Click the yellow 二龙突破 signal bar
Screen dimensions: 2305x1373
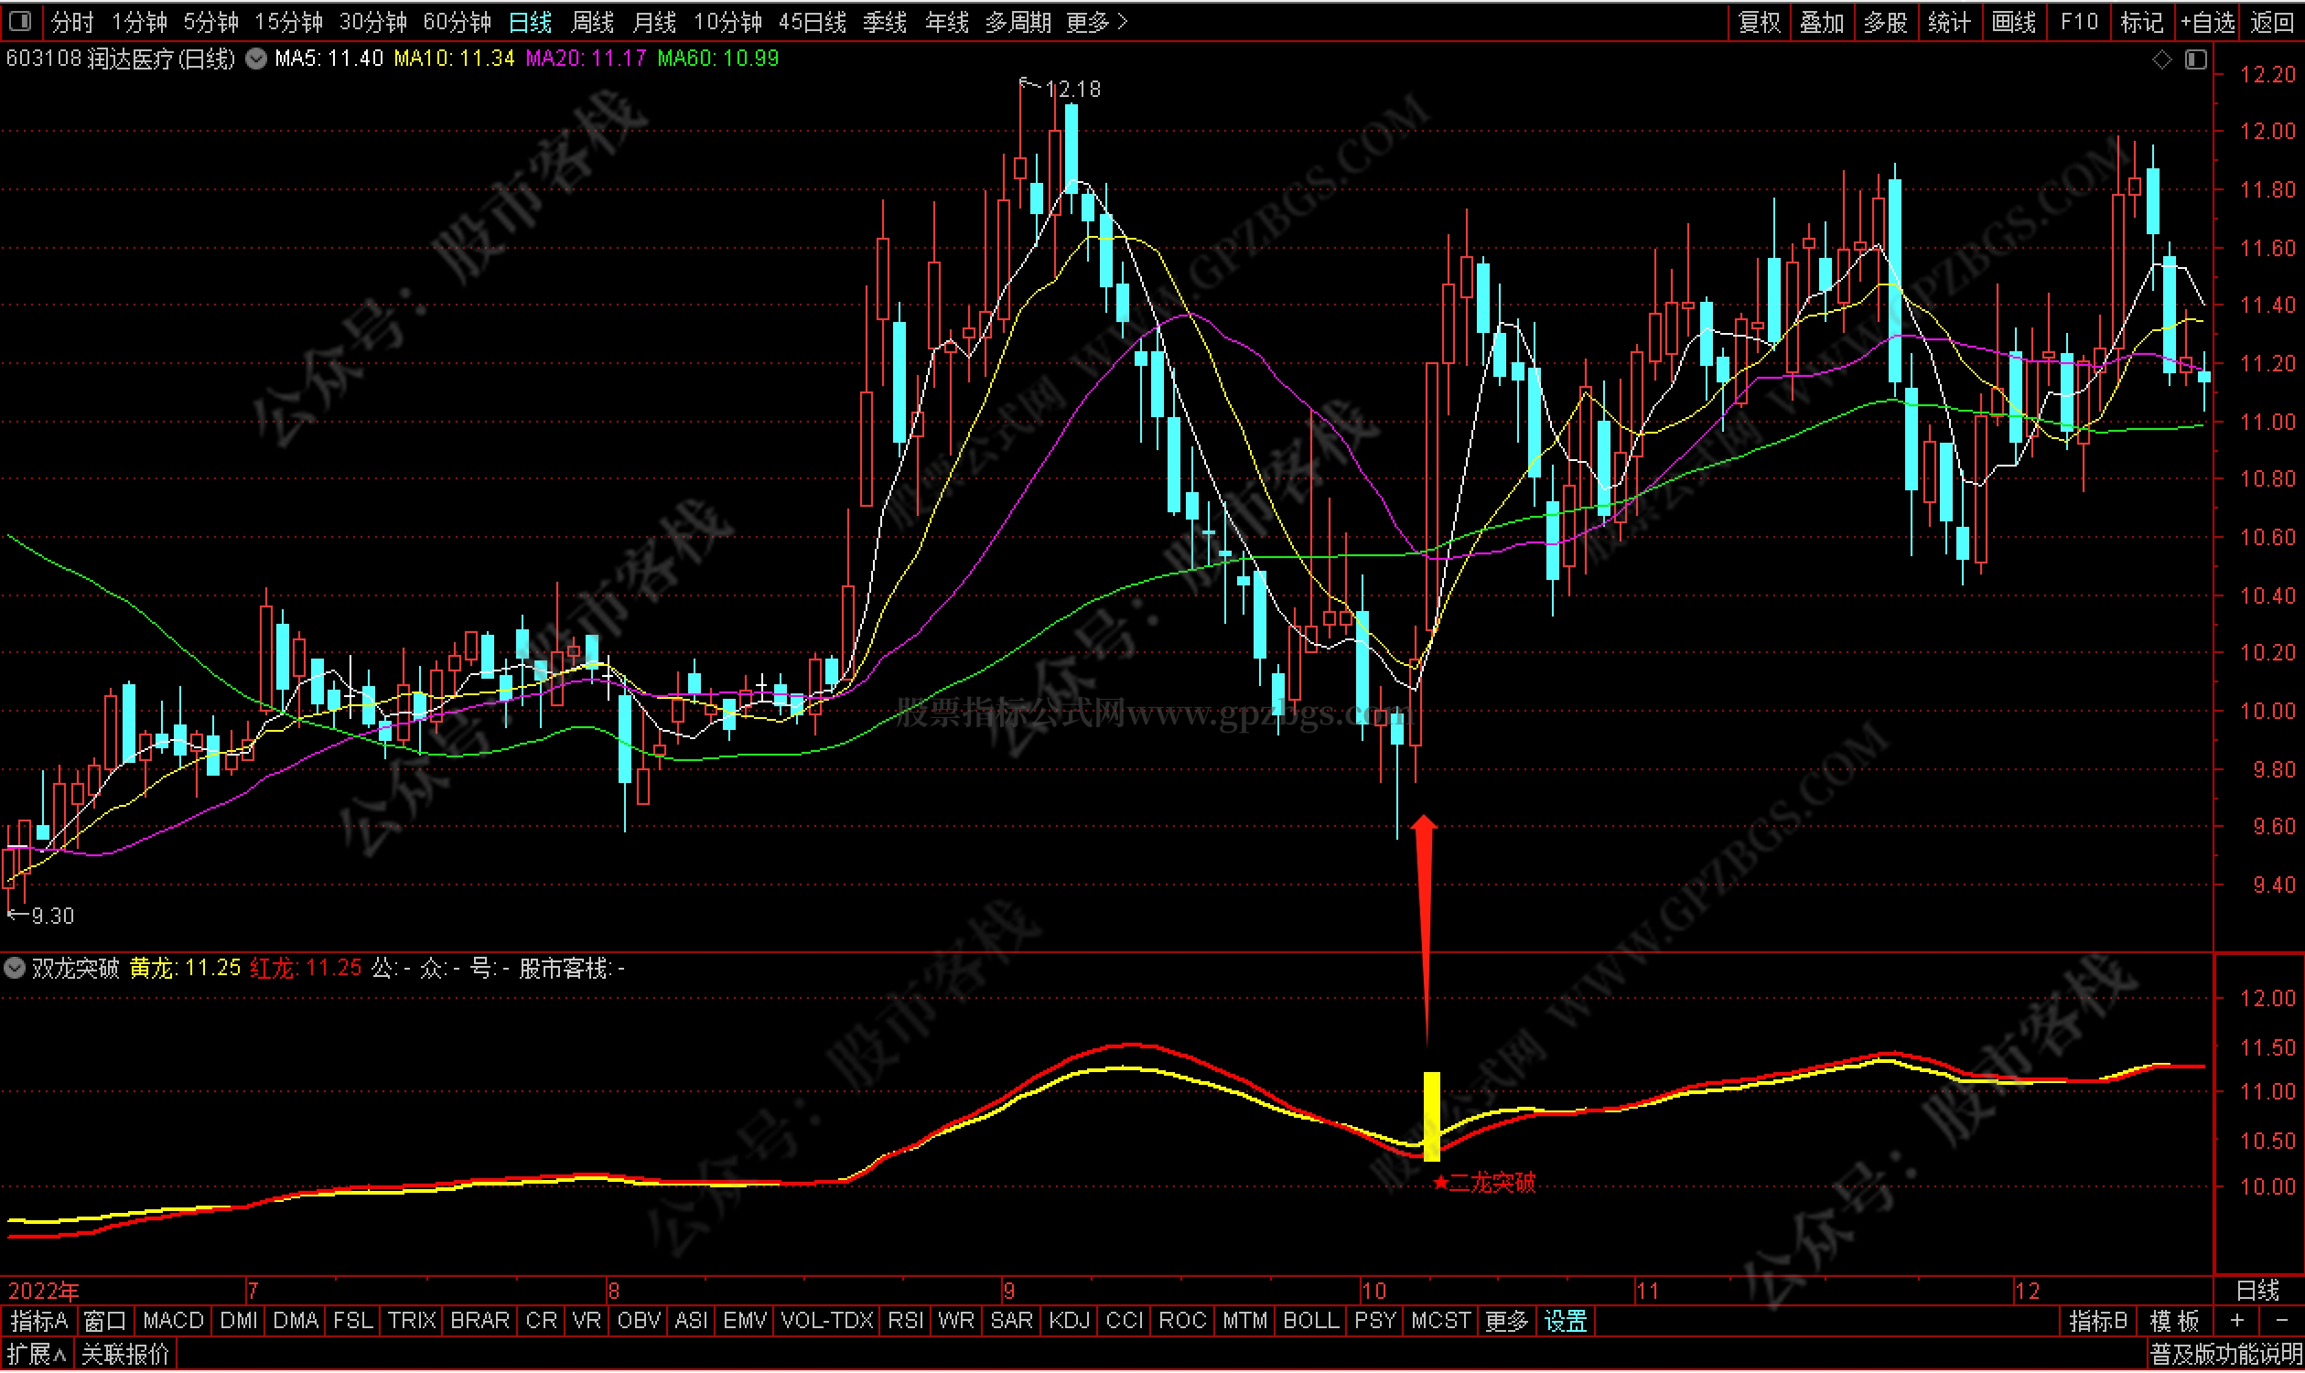(x=1431, y=1117)
